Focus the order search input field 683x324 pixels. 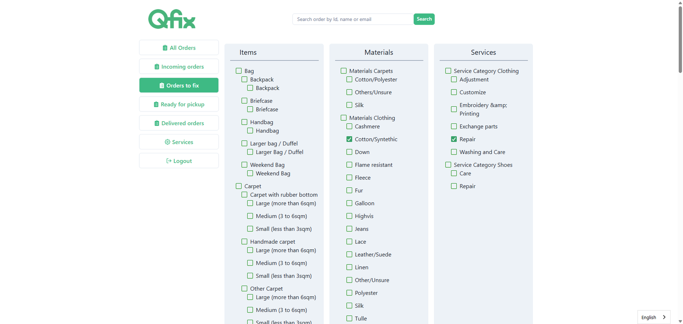coord(352,19)
